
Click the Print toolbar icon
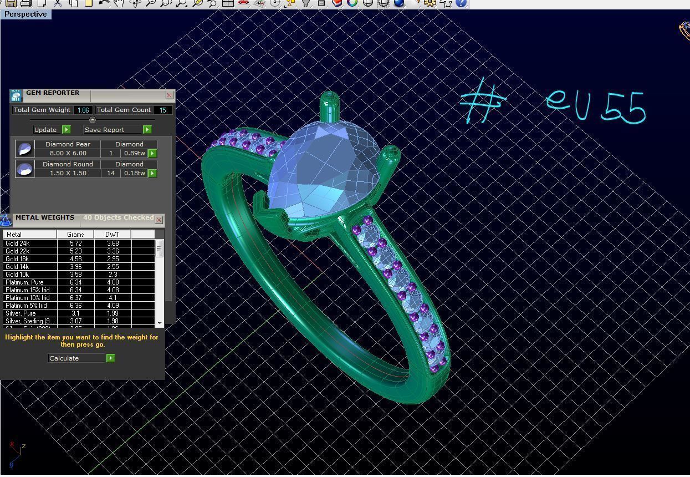pos(26,3)
